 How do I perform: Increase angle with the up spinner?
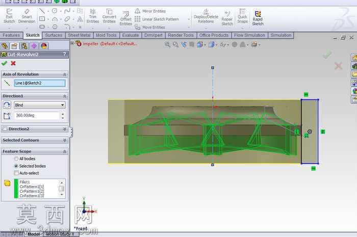pyautogui.click(x=63, y=114)
